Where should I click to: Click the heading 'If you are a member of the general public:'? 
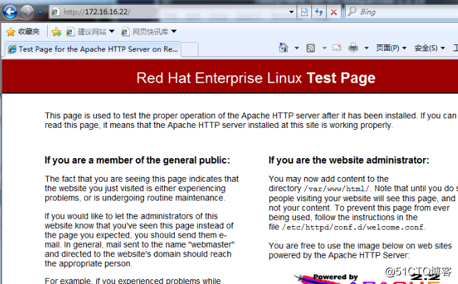point(137,160)
